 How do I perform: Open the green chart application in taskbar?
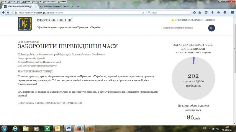[x=47, y=128]
